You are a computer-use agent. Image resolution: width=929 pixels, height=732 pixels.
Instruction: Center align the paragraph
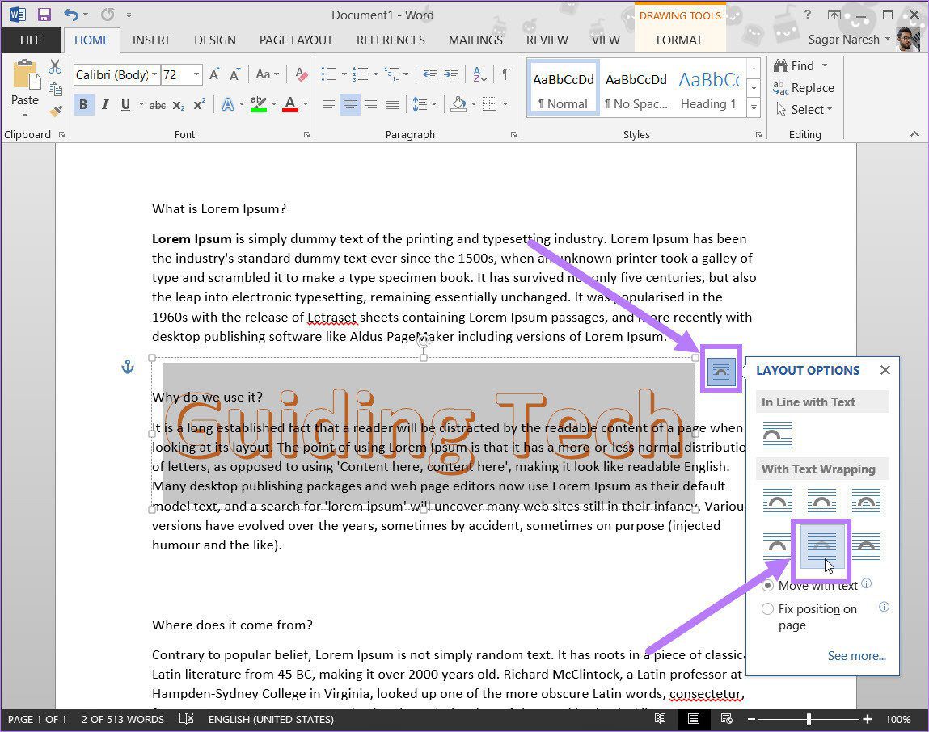tap(349, 105)
